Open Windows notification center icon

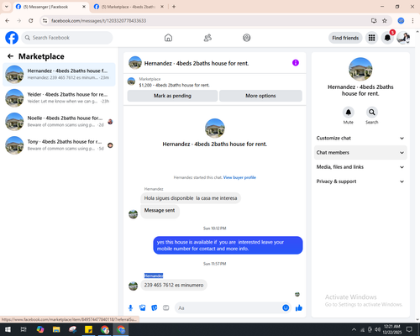409,329
